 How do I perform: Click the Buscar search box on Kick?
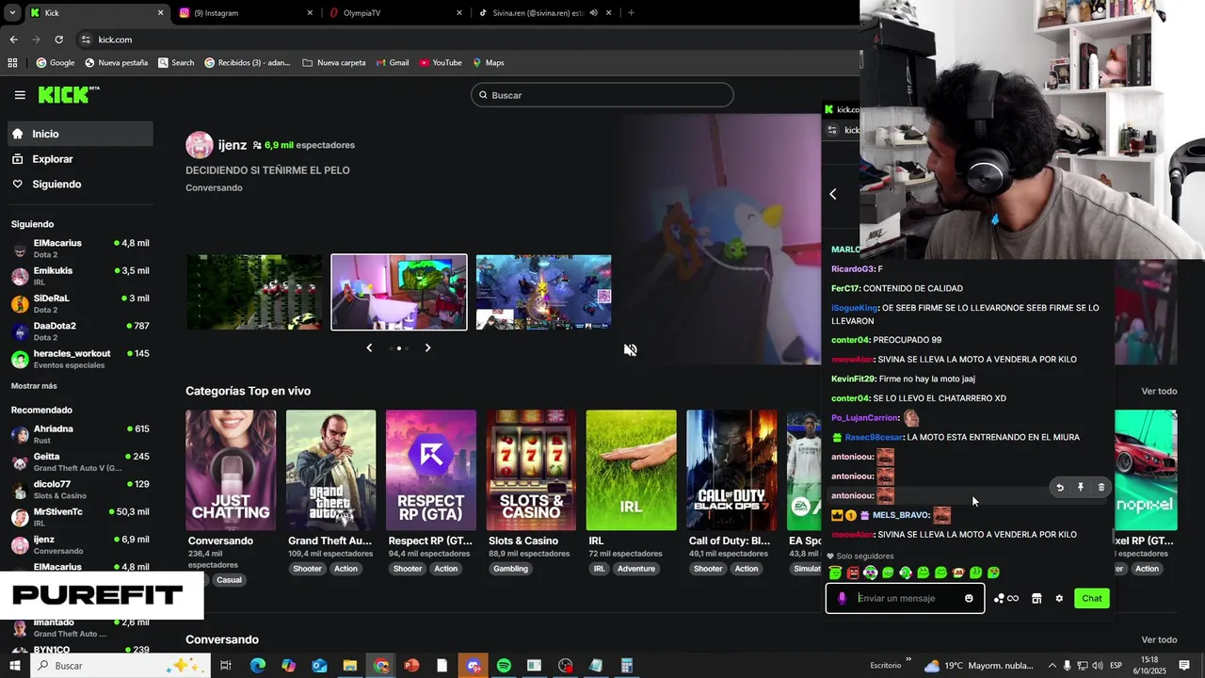(x=602, y=95)
